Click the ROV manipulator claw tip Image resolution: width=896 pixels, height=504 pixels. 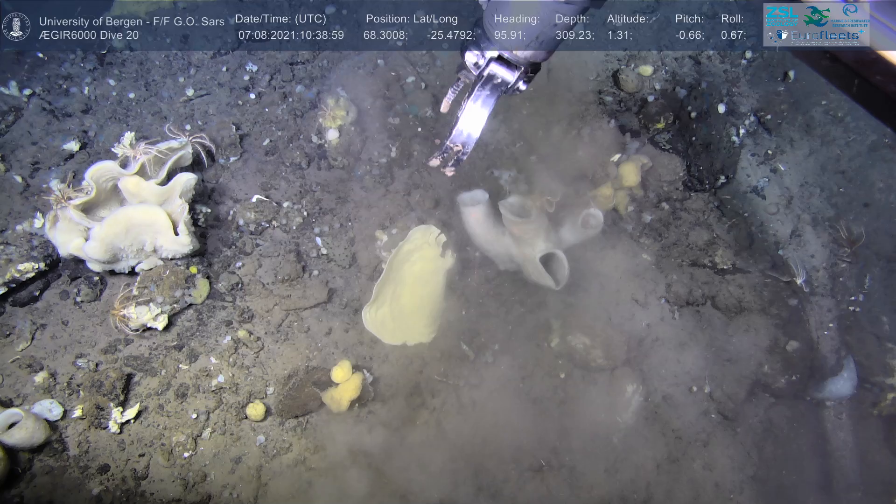point(444,163)
